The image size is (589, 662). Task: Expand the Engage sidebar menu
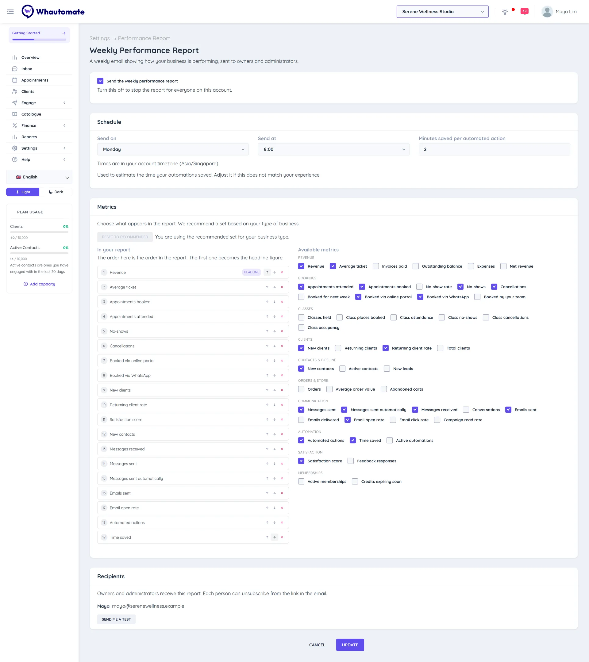39,103
